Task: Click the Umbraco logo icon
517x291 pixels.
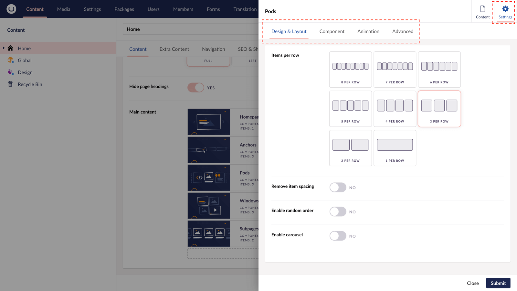Action: [x=11, y=9]
